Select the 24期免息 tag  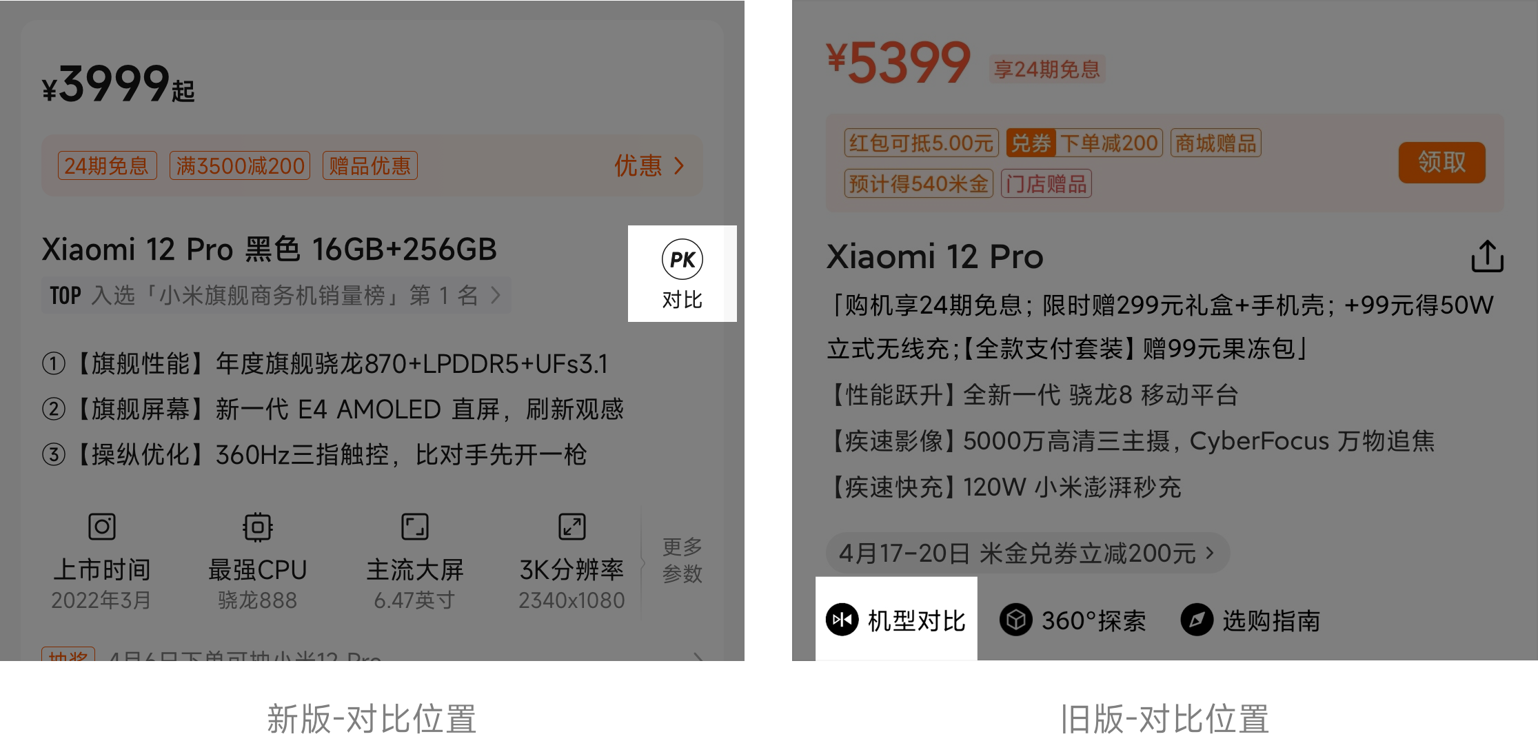[107, 165]
